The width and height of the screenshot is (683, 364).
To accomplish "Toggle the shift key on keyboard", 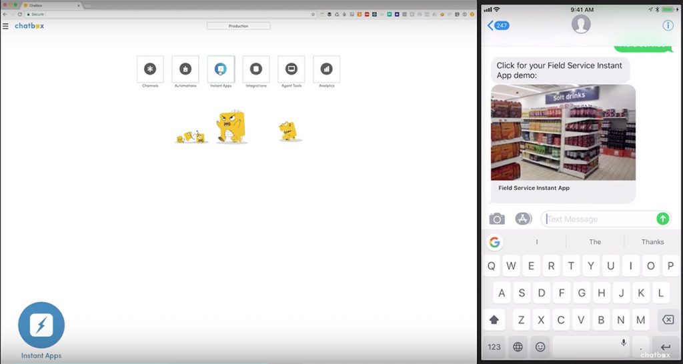I will 494,320.
